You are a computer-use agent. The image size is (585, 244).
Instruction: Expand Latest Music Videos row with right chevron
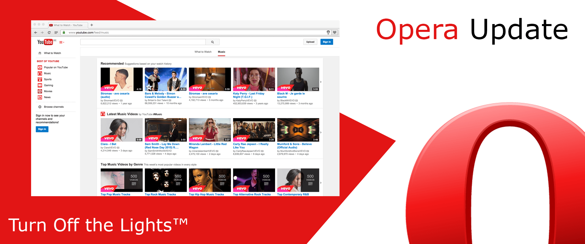click(x=321, y=132)
